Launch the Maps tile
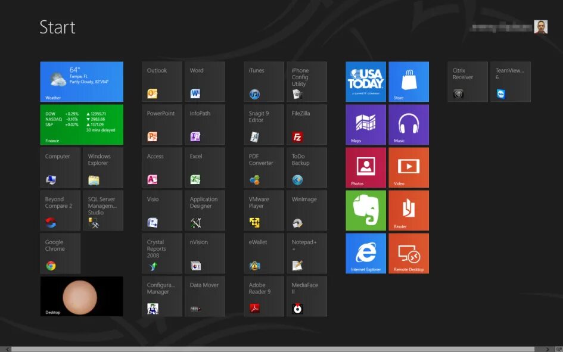Viewport: 563px width, 352px height. [366, 124]
